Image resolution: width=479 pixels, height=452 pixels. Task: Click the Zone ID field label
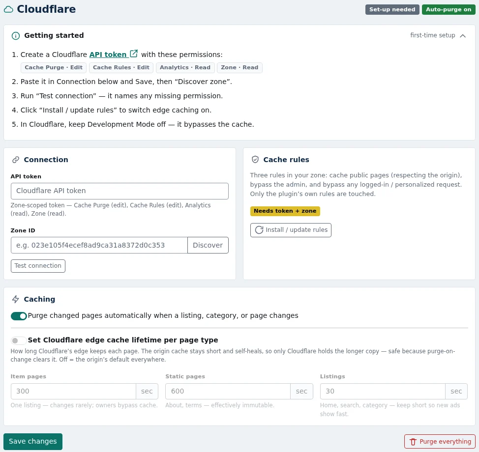pos(23,230)
